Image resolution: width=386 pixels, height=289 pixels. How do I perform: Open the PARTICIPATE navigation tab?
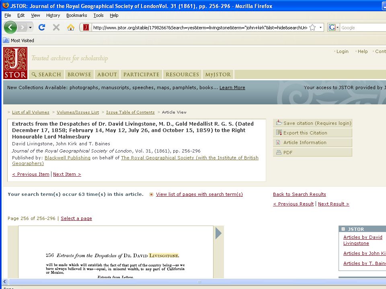[141, 75]
